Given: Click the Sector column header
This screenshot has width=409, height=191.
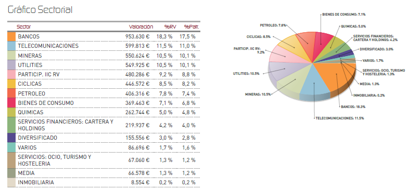Looking at the screenshot, I should [24, 27].
